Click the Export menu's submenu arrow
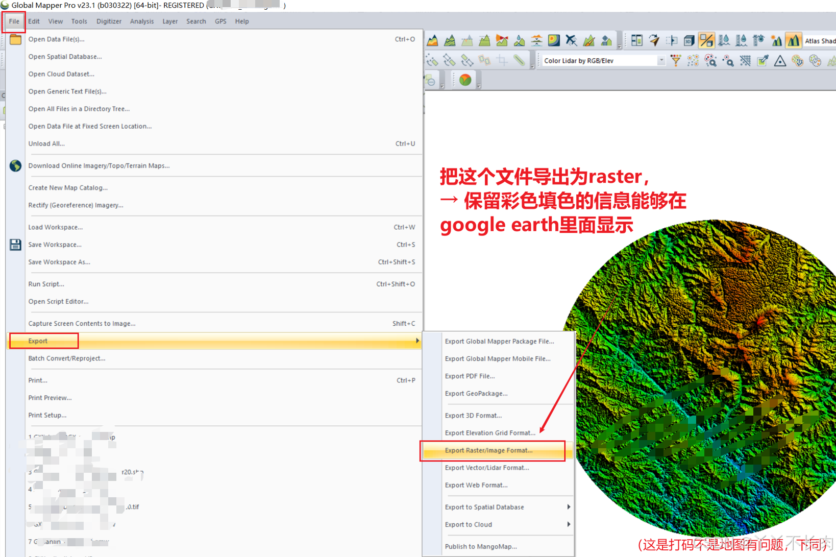This screenshot has width=836, height=557. click(417, 341)
